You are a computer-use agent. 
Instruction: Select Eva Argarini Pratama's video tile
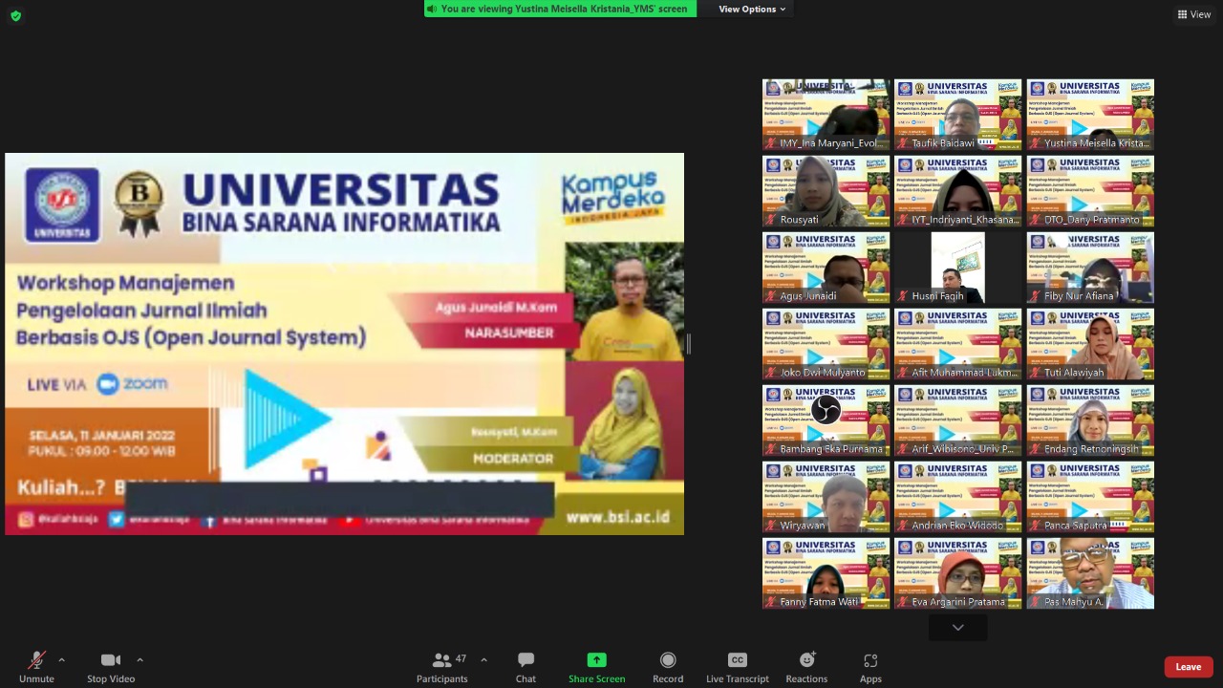click(957, 573)
